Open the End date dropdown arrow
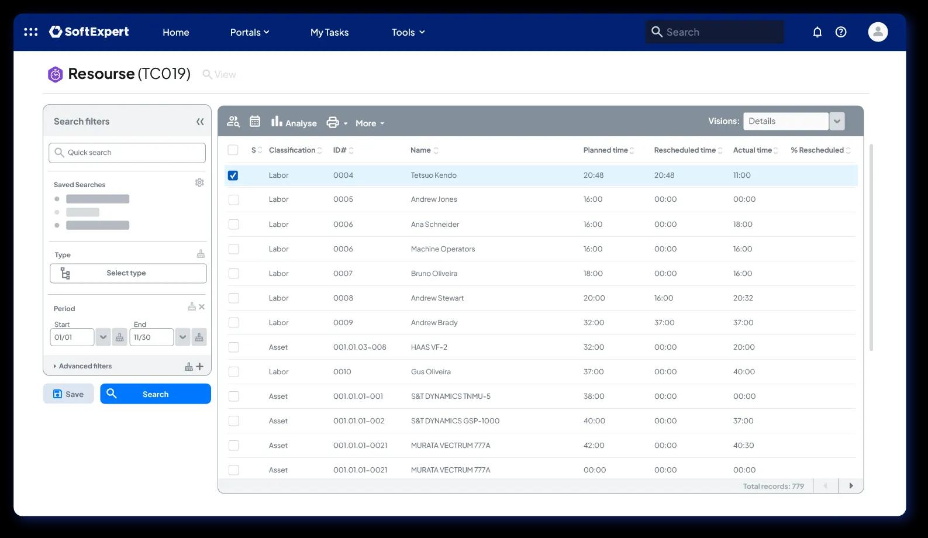 (x=182, y=337)
